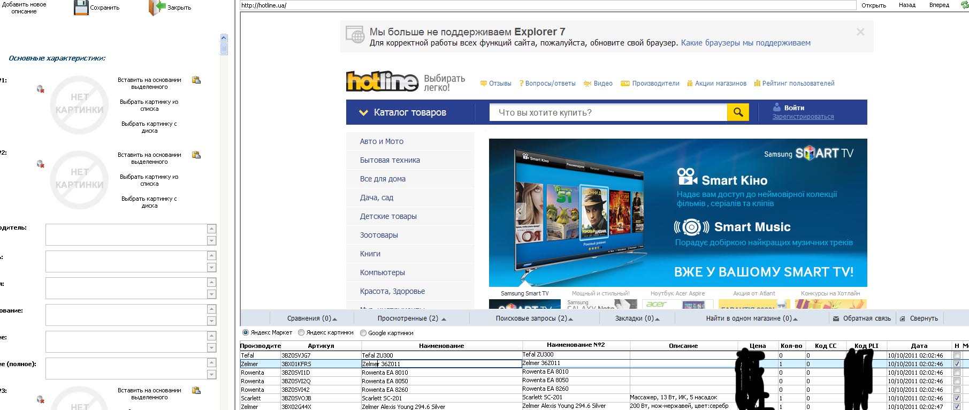Click the speech bubble icon next to Отзывы

point(484,83)
